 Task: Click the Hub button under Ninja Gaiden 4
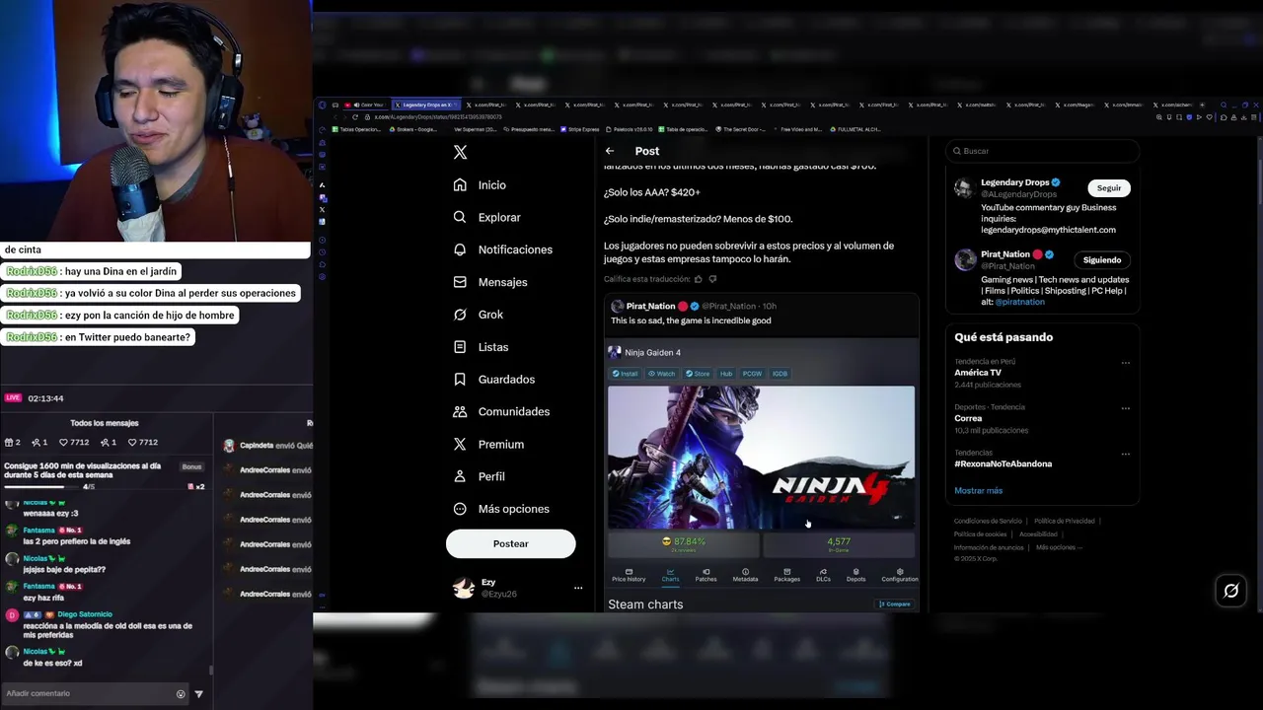click(726, 374)
